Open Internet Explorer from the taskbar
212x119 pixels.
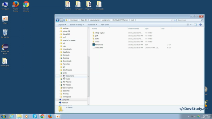point(12,116)
